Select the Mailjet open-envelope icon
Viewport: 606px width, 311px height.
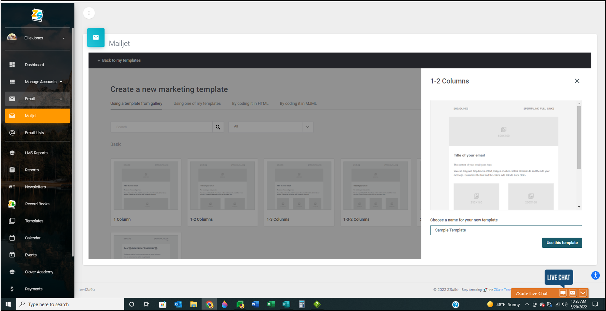click(x=12, y=115)
